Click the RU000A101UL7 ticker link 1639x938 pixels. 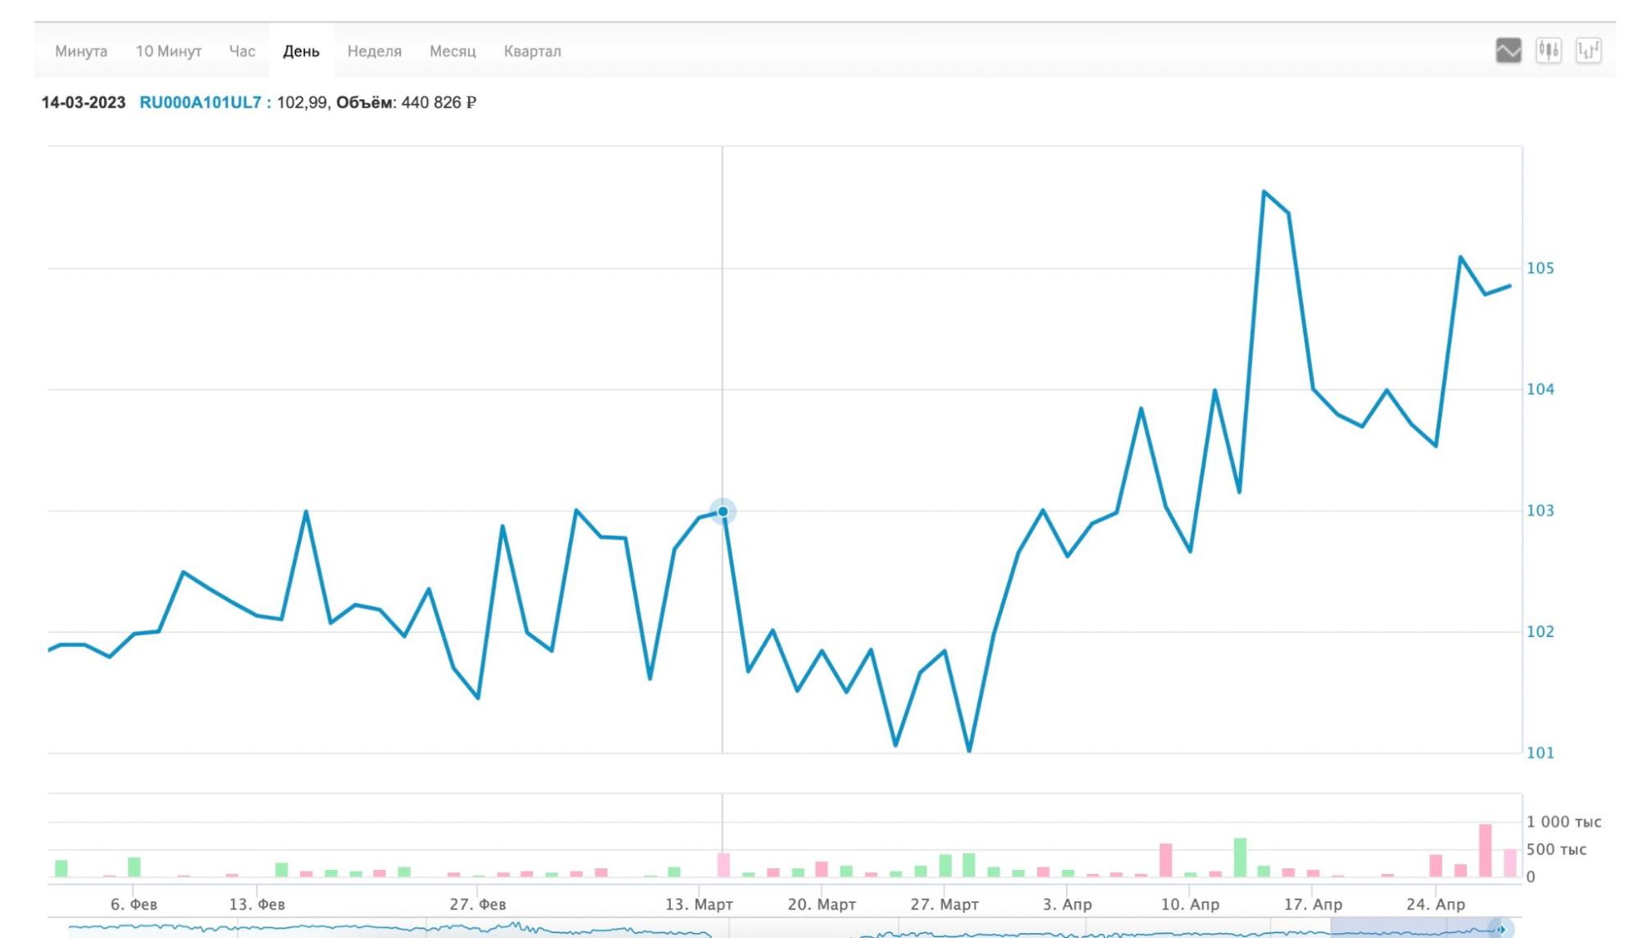[200, 102]
